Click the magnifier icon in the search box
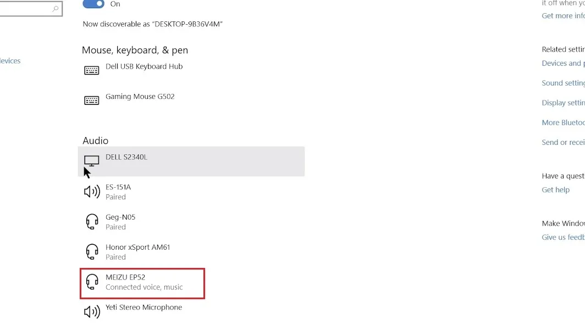 [55, 9]
